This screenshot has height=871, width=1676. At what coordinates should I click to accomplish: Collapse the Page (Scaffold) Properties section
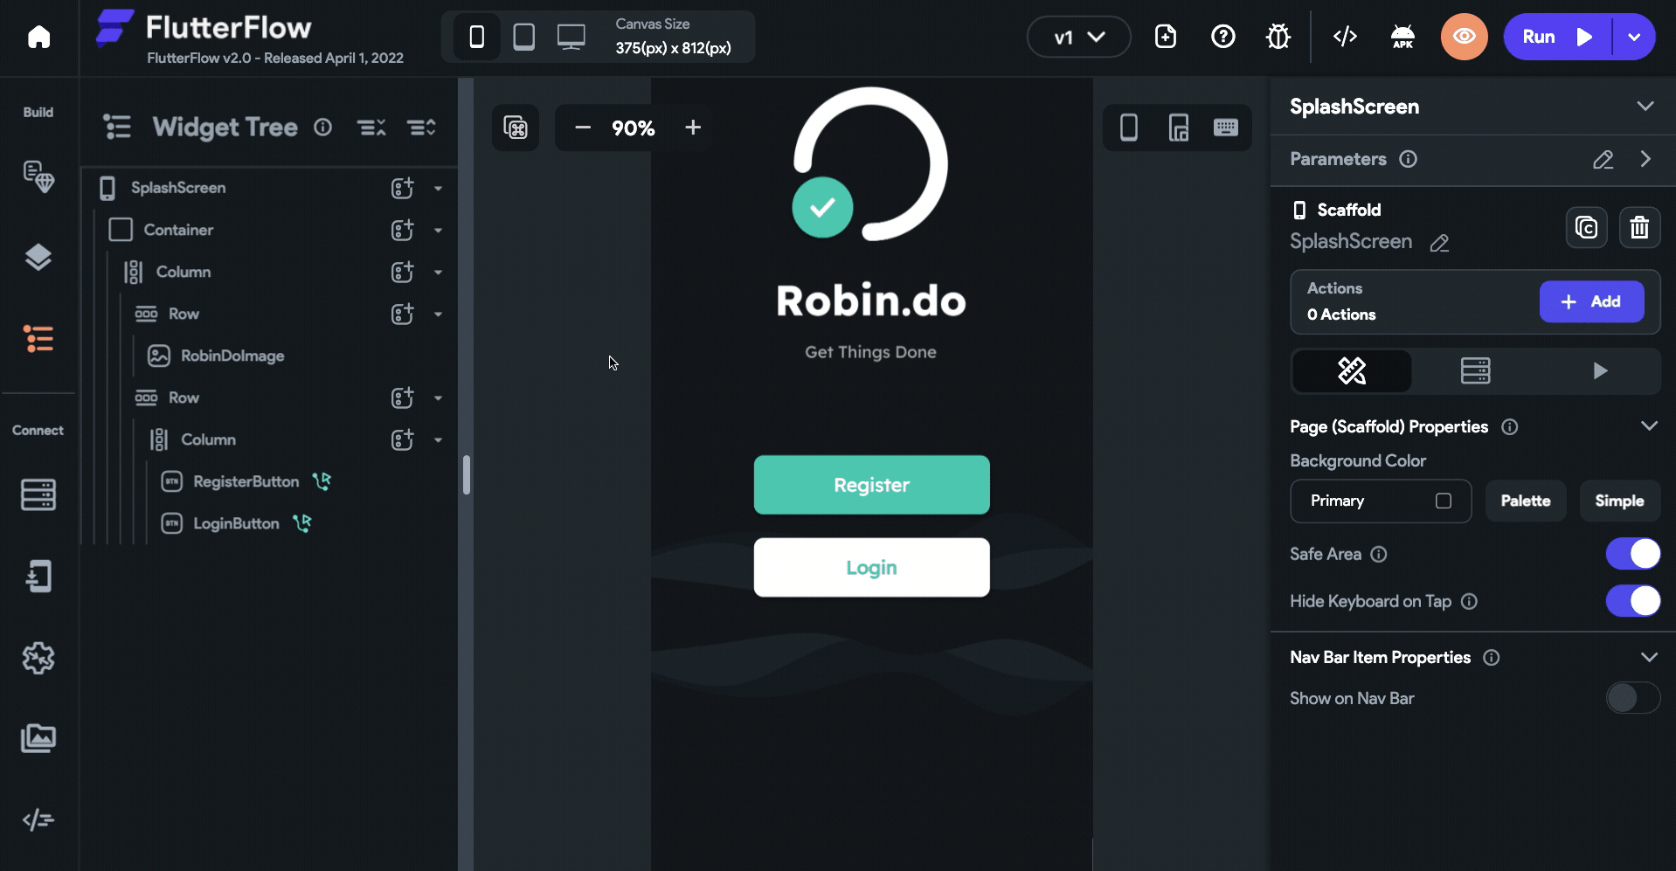point(1650,426)
